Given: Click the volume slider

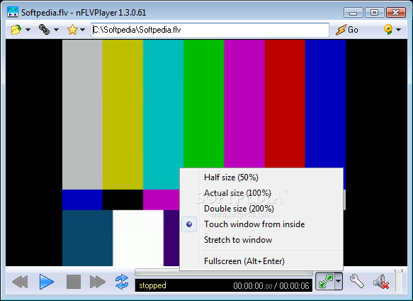Looking at the screenshot, I should point(398,280).
